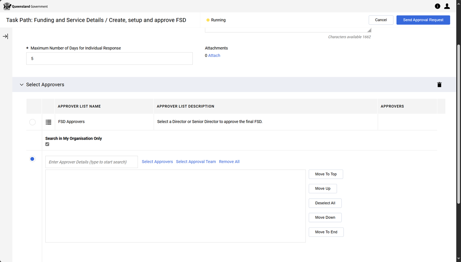Click the Queensland Government logo
This screenshot has width=461, height=262.
click(x=25, y=6)
